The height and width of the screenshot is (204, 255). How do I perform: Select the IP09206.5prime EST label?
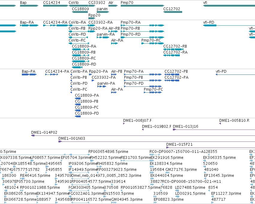point(83,164)
